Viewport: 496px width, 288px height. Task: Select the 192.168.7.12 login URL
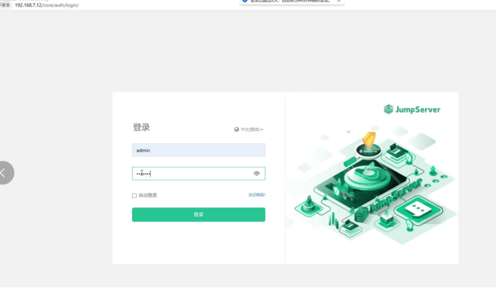tap(47, 5)
